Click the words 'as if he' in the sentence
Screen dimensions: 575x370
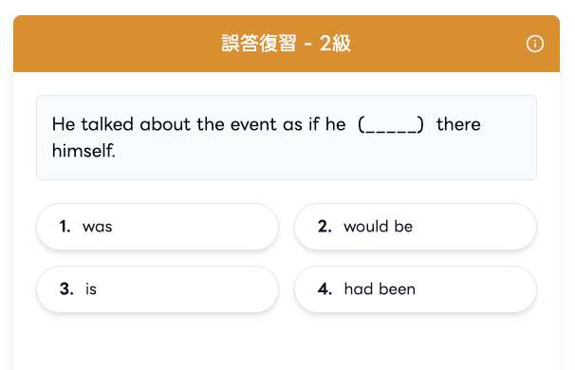click(314, 124)
